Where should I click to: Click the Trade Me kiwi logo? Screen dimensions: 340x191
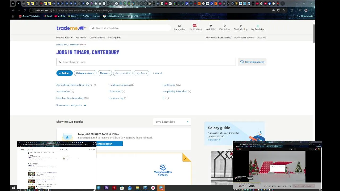click(71, 28)
